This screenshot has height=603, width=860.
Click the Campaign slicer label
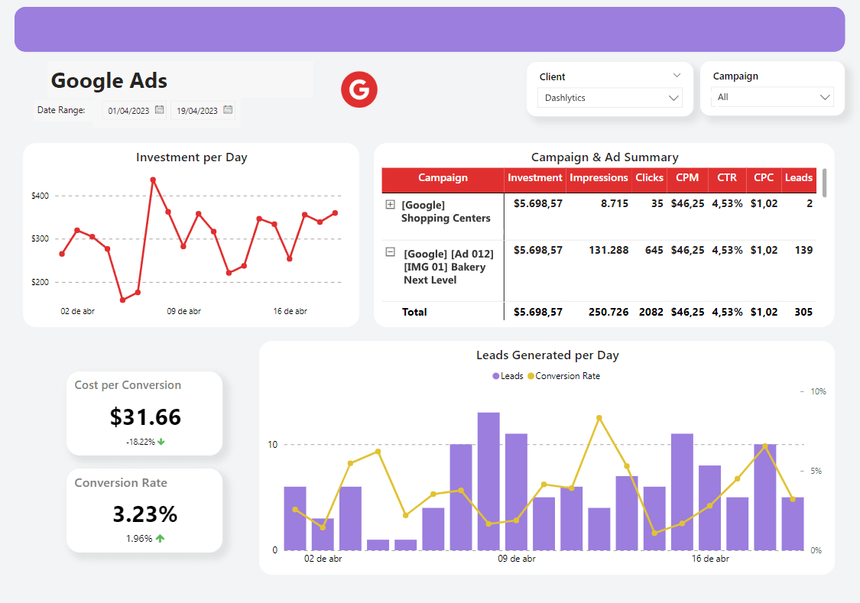coord(735,76)
